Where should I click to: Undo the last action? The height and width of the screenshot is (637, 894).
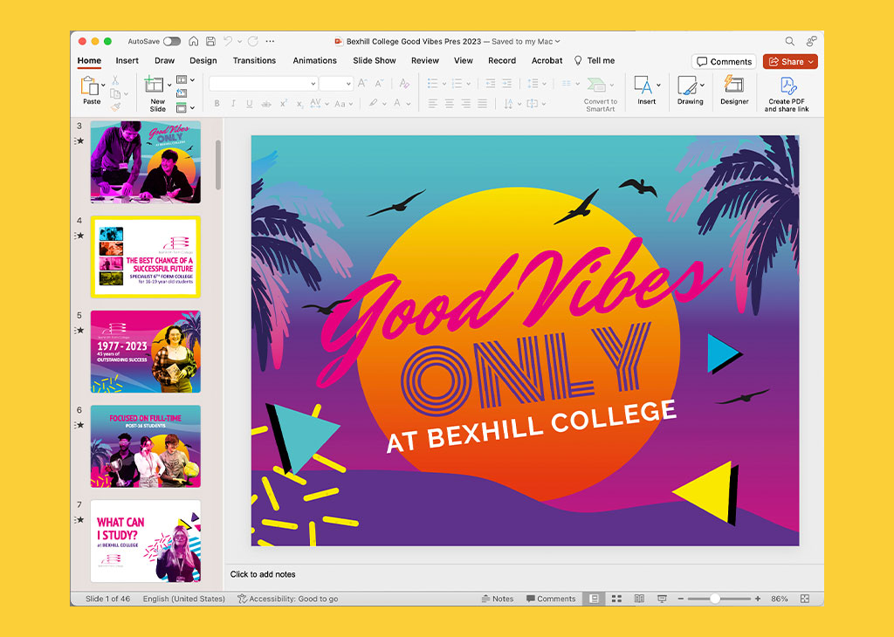coord(228,41)
